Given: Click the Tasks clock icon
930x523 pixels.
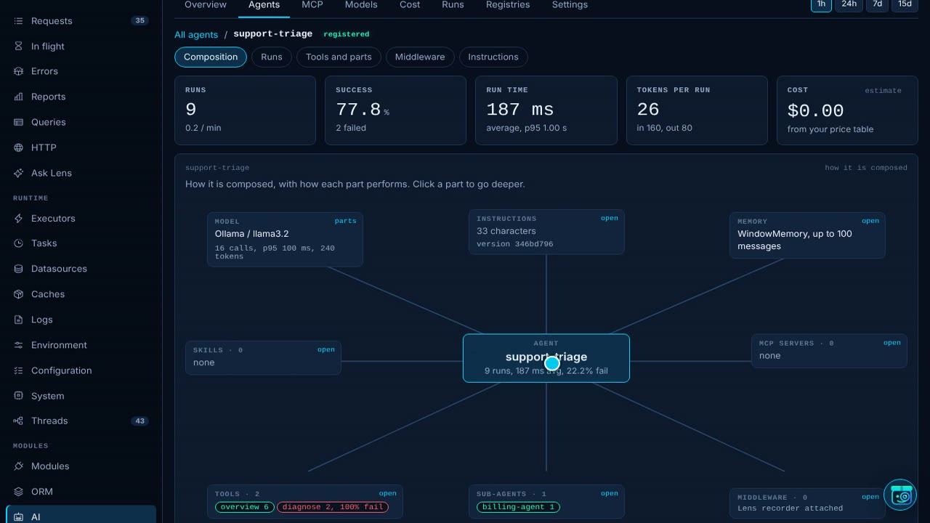Looking at the screenshot, I should point(19,243).
